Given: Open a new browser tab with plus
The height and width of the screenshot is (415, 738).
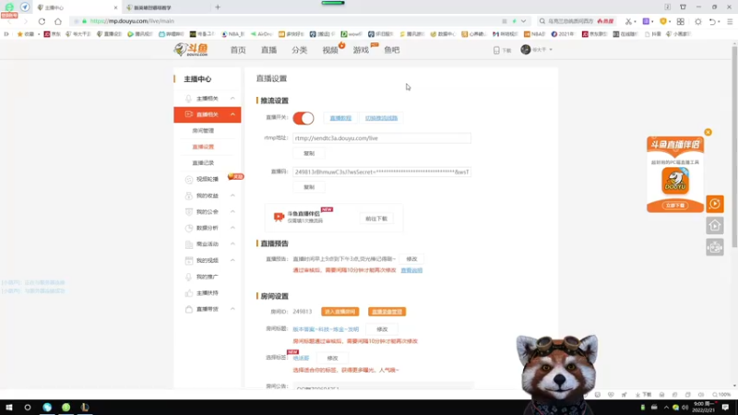Looking at the screenshot, I should click(x=218, y=7).
